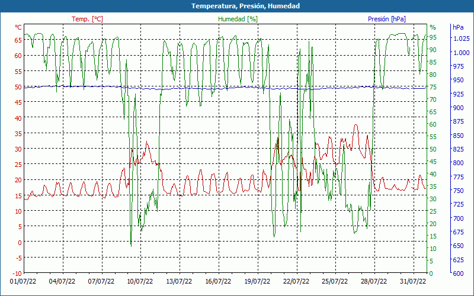The image size is (474, 296).
Task: Click the blue 925 pressure value
Action: coord(458,94)
